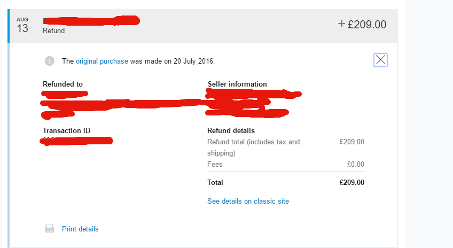Close the refund details panel with X
The width and height of the screenshot is (453, 248).
(380, 60)
